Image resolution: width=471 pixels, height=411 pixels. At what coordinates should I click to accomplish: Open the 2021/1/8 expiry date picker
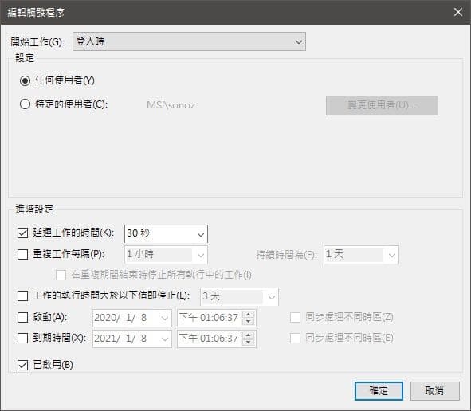click(132, 339)
